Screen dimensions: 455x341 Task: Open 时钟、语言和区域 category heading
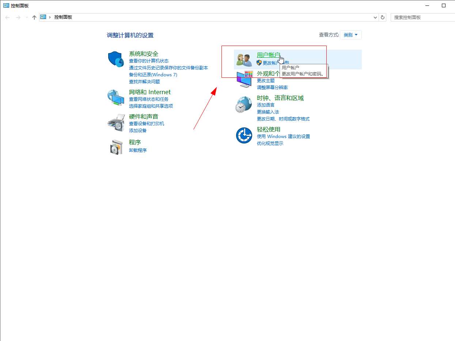click(x=280, y=98)
